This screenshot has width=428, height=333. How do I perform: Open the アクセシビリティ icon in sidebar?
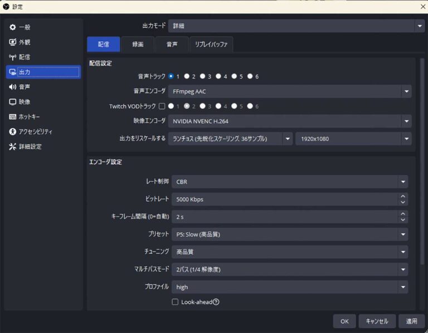point(13,132)
